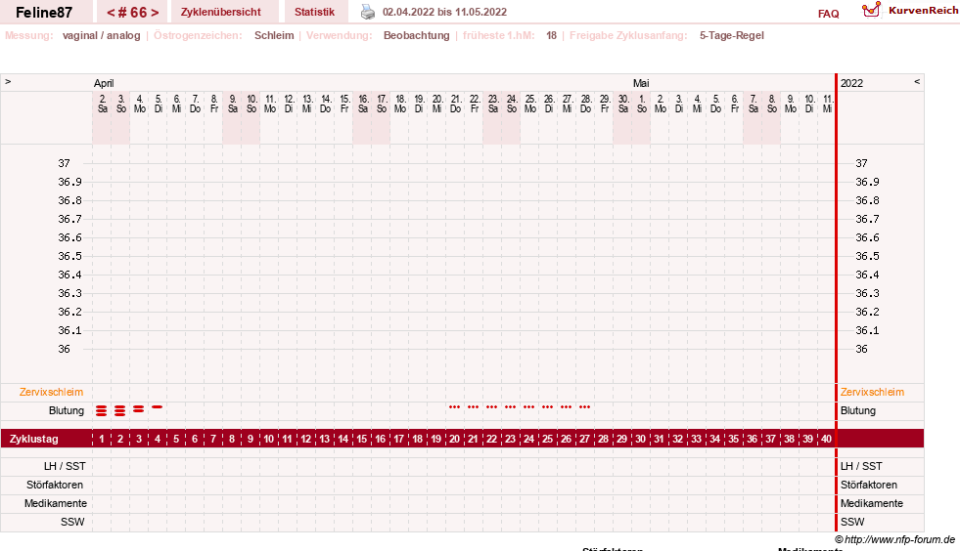Click the Schleim Östrogenzeichen value
960x551 pixels.
274,35
